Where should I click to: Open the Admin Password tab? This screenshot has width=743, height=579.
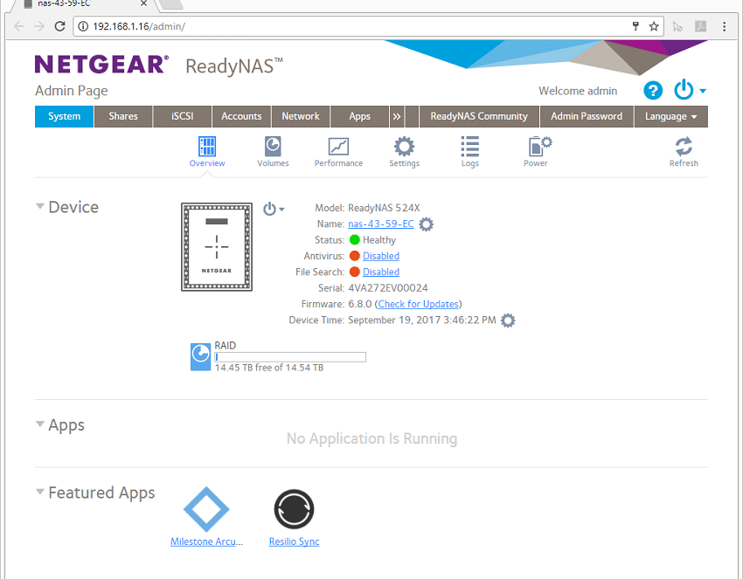tap(587, 116)
